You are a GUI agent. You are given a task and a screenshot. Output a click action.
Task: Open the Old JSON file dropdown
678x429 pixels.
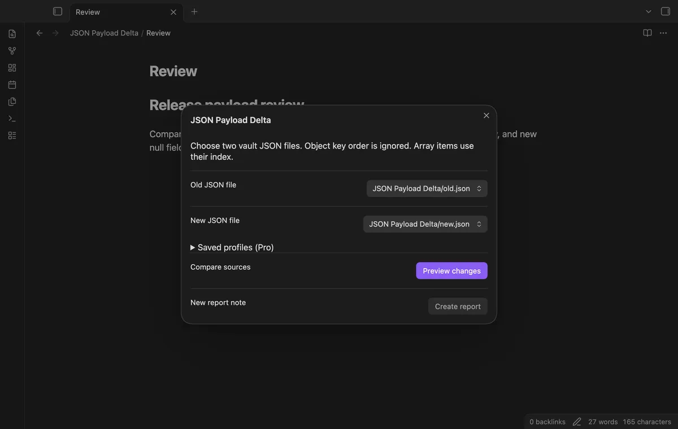point(427,189)
